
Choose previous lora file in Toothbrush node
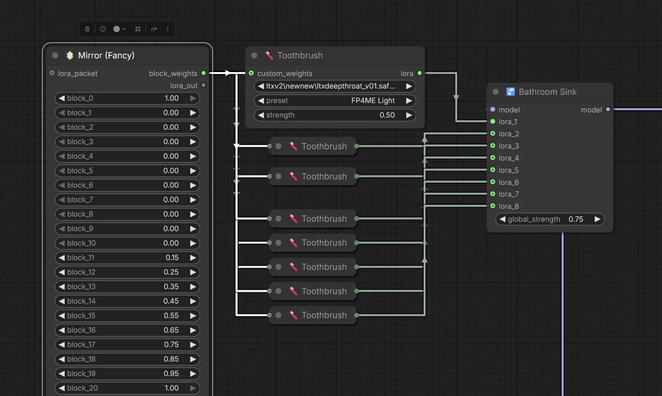point(261,86)
